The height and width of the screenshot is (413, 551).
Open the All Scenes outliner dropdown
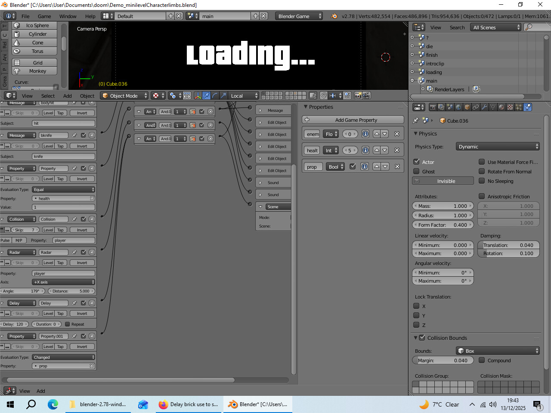pos(496,27)
